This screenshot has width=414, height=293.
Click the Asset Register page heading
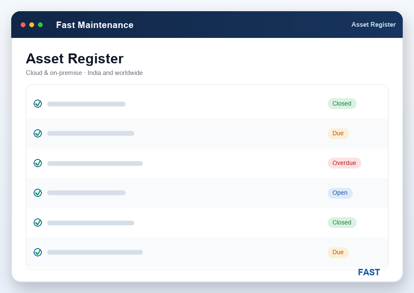[75, 59]
